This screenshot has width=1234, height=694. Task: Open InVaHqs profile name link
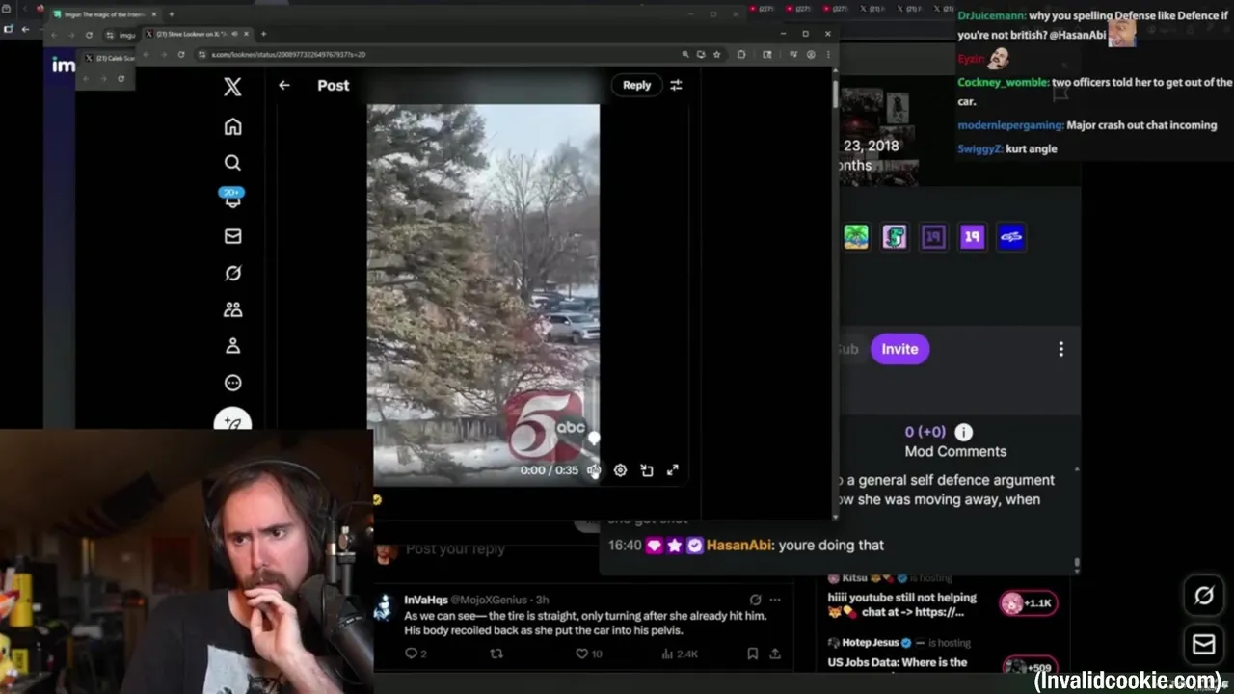pyautogui.click(x=424, y=600)
